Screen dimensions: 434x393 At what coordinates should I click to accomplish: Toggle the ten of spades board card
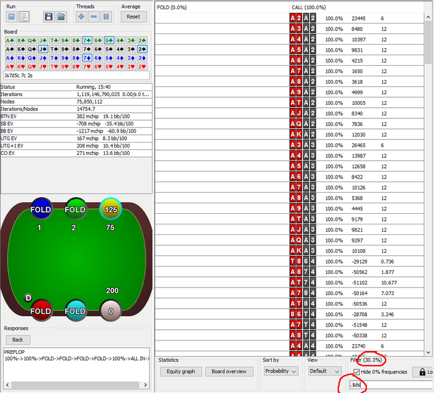coord(54,49)
